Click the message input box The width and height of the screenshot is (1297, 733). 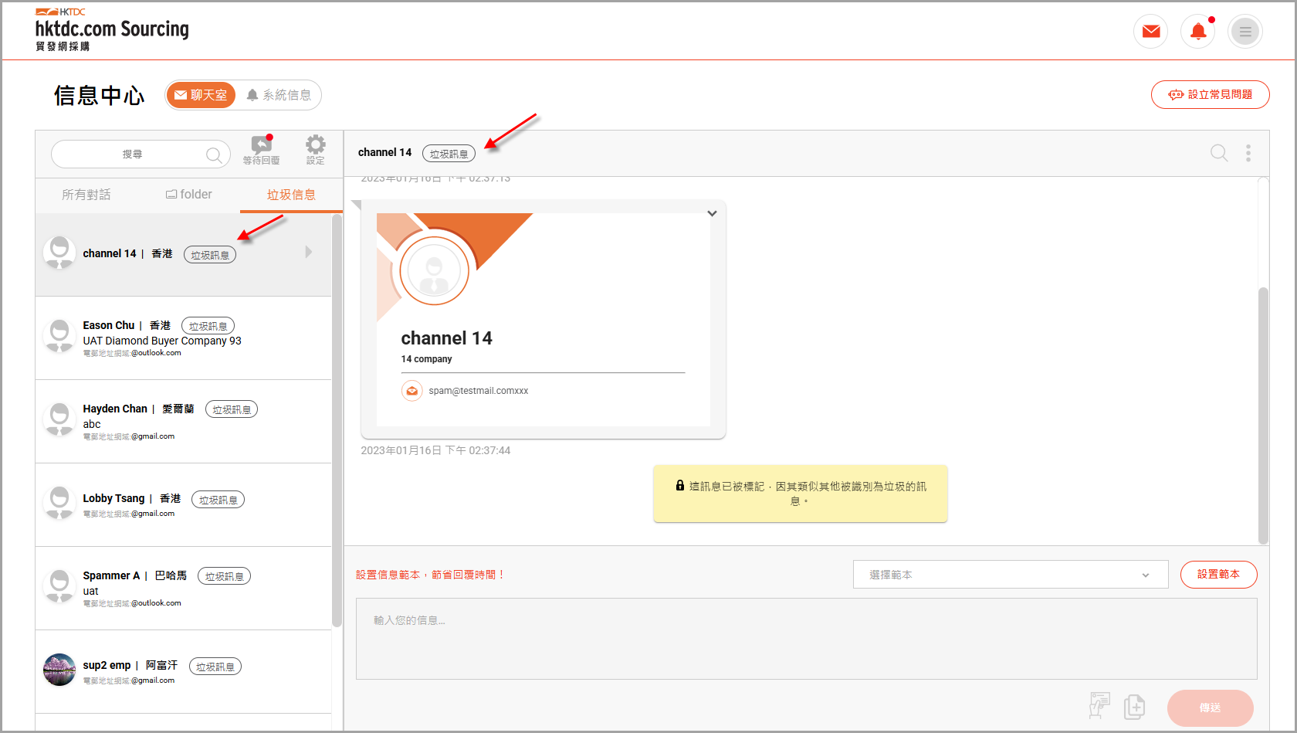806,639
